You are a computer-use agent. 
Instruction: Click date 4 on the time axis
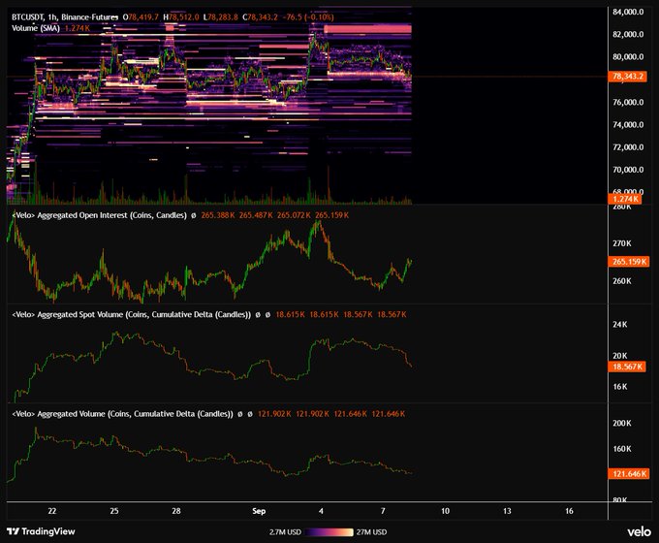[x=321, y=511]
